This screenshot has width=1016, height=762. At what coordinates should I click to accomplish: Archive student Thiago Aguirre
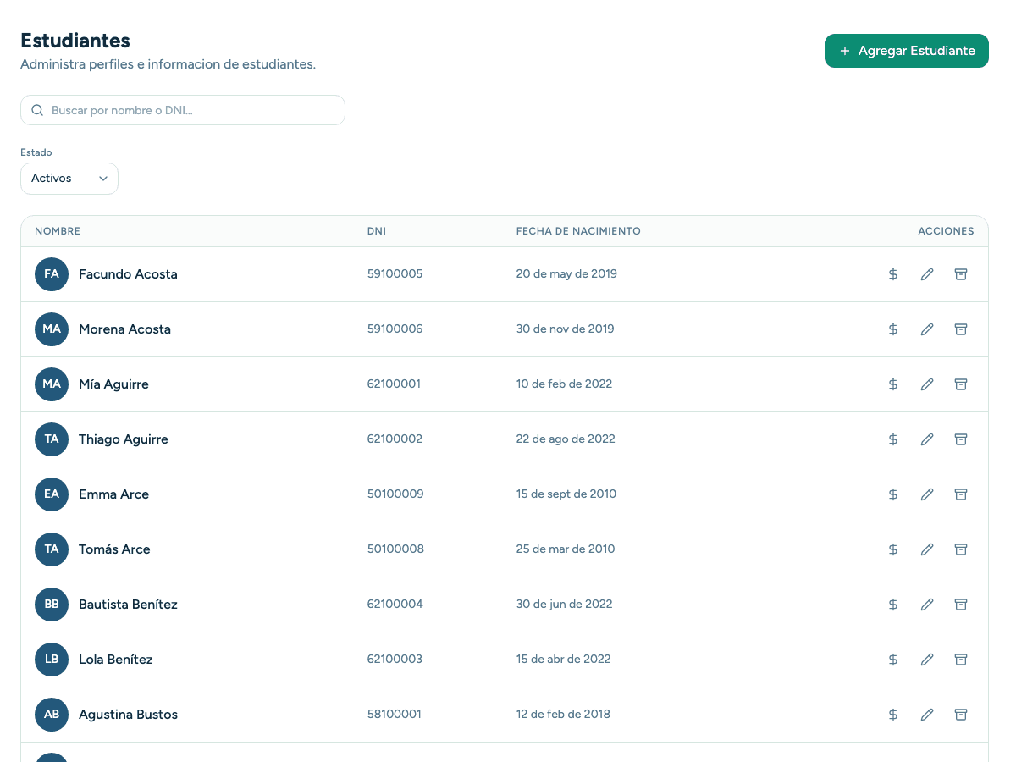pos(961,439)
